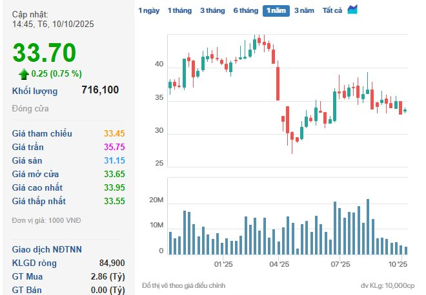Show the 3 tháng chart range

(211, 11)
